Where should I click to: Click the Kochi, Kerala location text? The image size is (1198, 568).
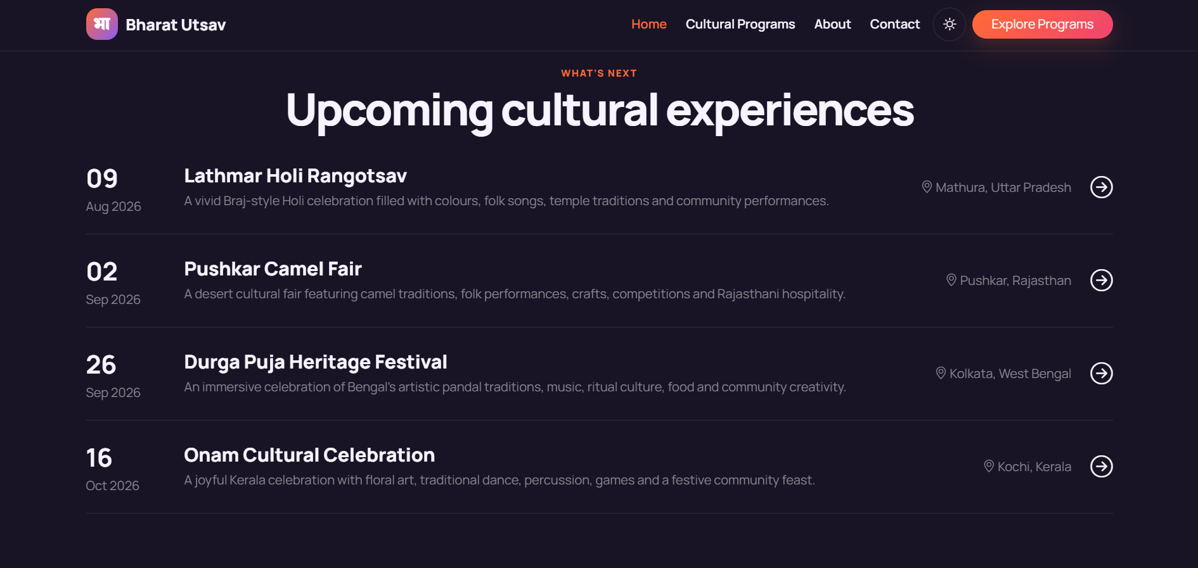click(x=1034, y=467)
